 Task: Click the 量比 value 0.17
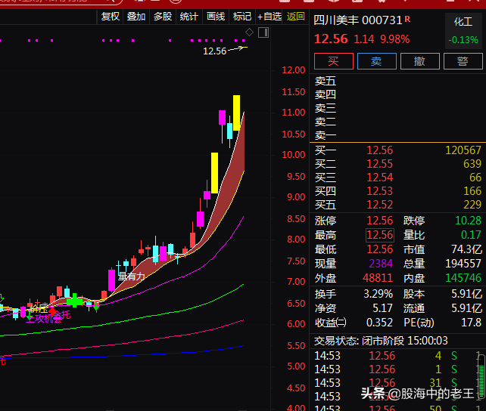click(471, 235)
